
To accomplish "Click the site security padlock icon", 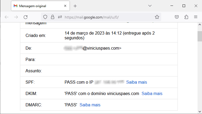I will [53, 17].
